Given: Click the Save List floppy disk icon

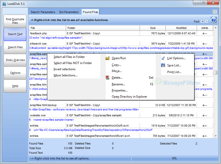Looking at the screenshot, I should pyautogui.click(x=163, y=65).
